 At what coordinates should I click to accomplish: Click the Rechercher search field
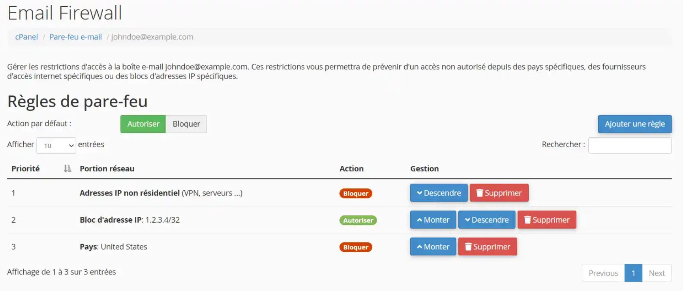point(629,145)
